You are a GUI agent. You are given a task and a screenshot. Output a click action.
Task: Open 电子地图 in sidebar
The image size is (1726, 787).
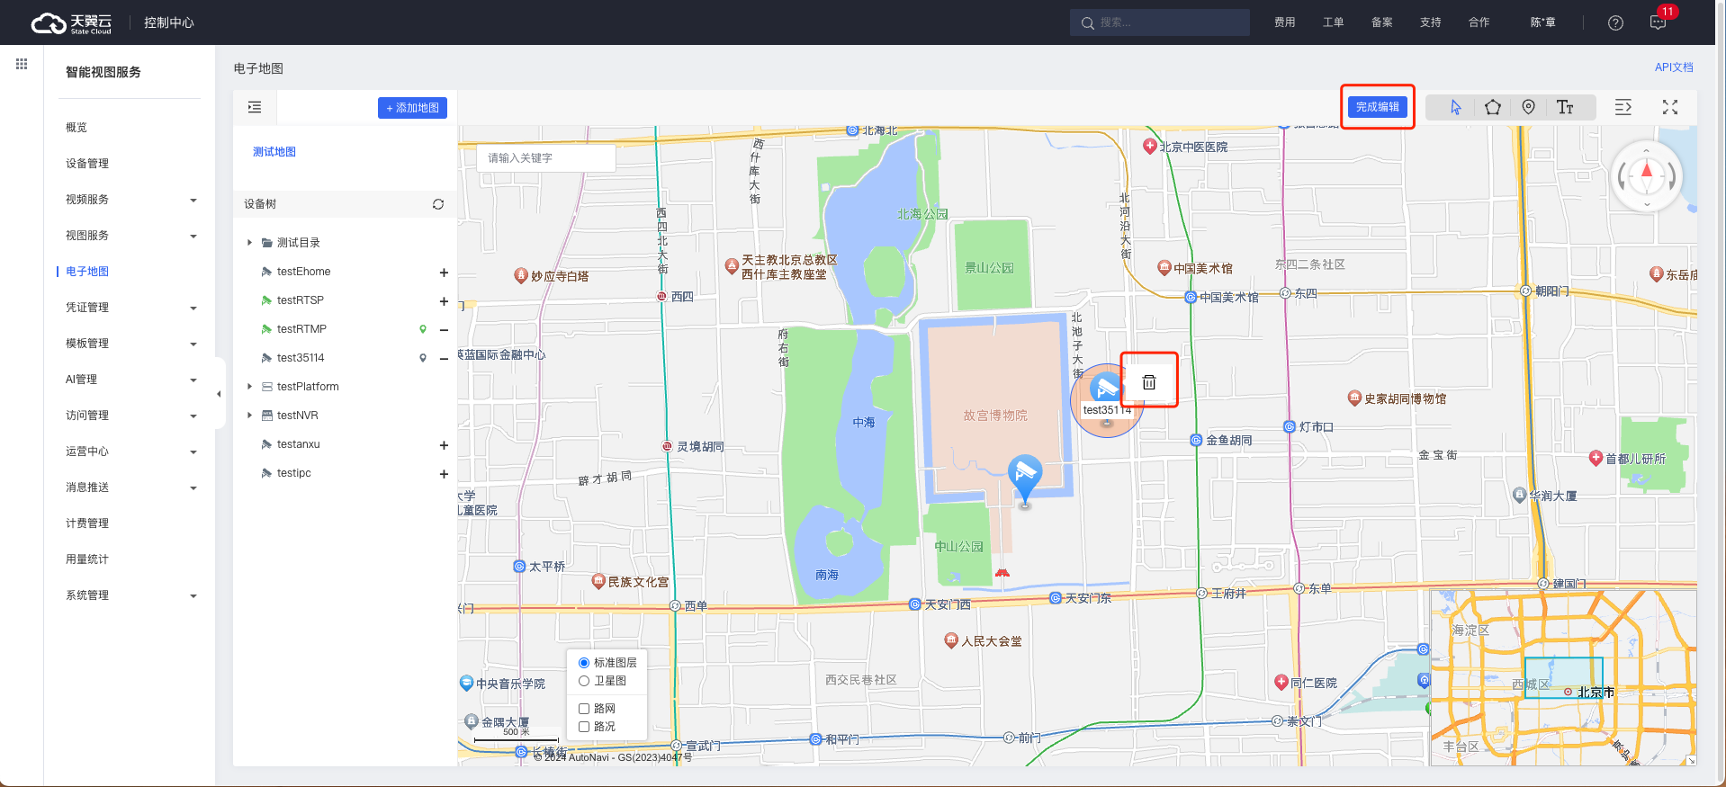tap(87, 272)
